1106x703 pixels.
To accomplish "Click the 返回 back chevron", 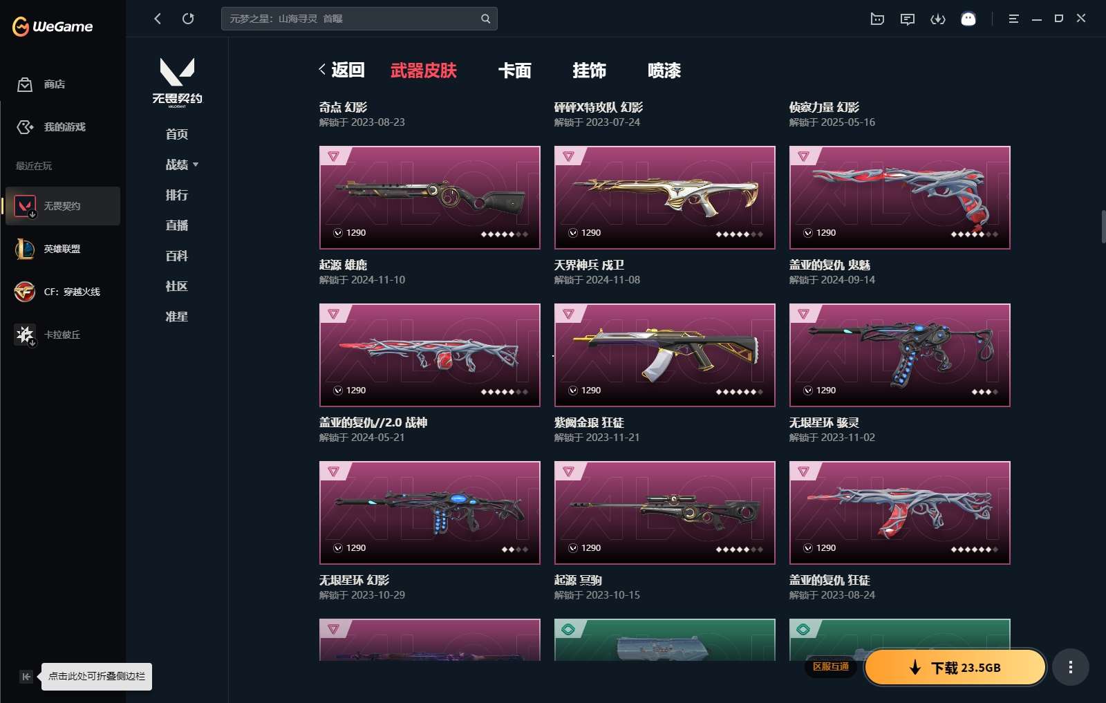I will pyautogui.click(x=322, y=69).
